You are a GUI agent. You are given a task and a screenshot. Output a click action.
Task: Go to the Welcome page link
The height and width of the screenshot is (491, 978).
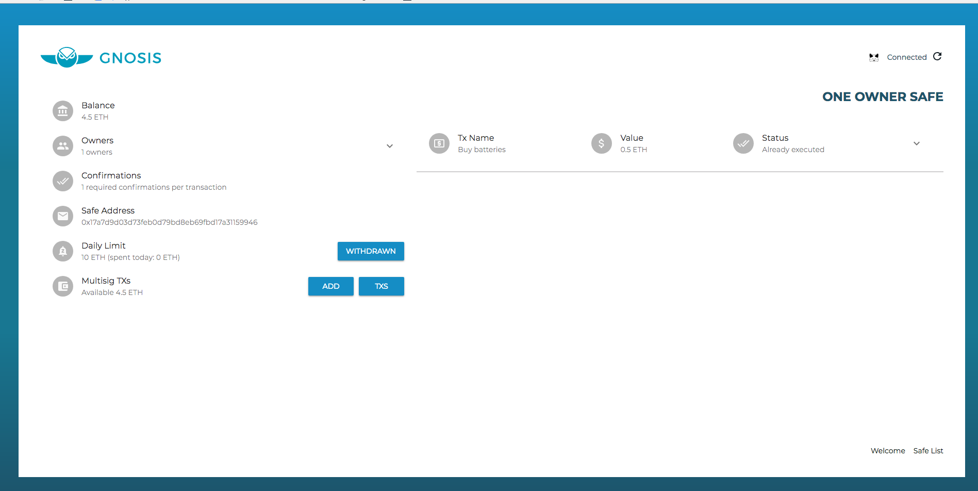pyautogui.click(x=888, y=451)
